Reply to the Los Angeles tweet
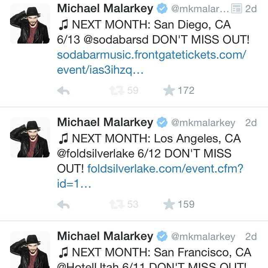 63,204
